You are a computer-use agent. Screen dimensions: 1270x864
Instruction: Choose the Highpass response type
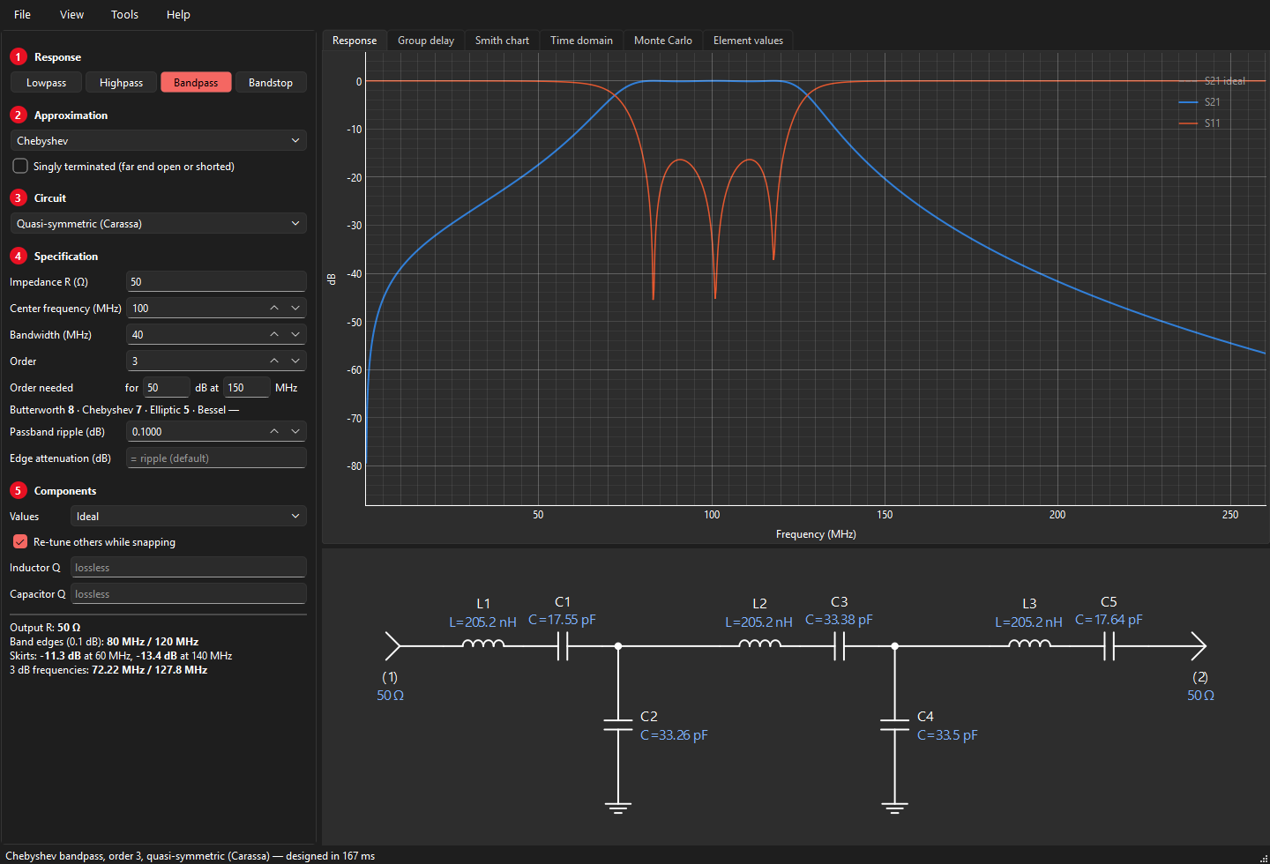[x=121, y=82]
